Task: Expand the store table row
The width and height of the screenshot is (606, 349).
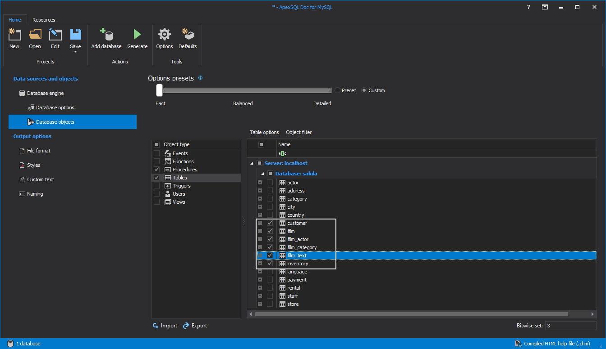Action: [x=260, y=304]
